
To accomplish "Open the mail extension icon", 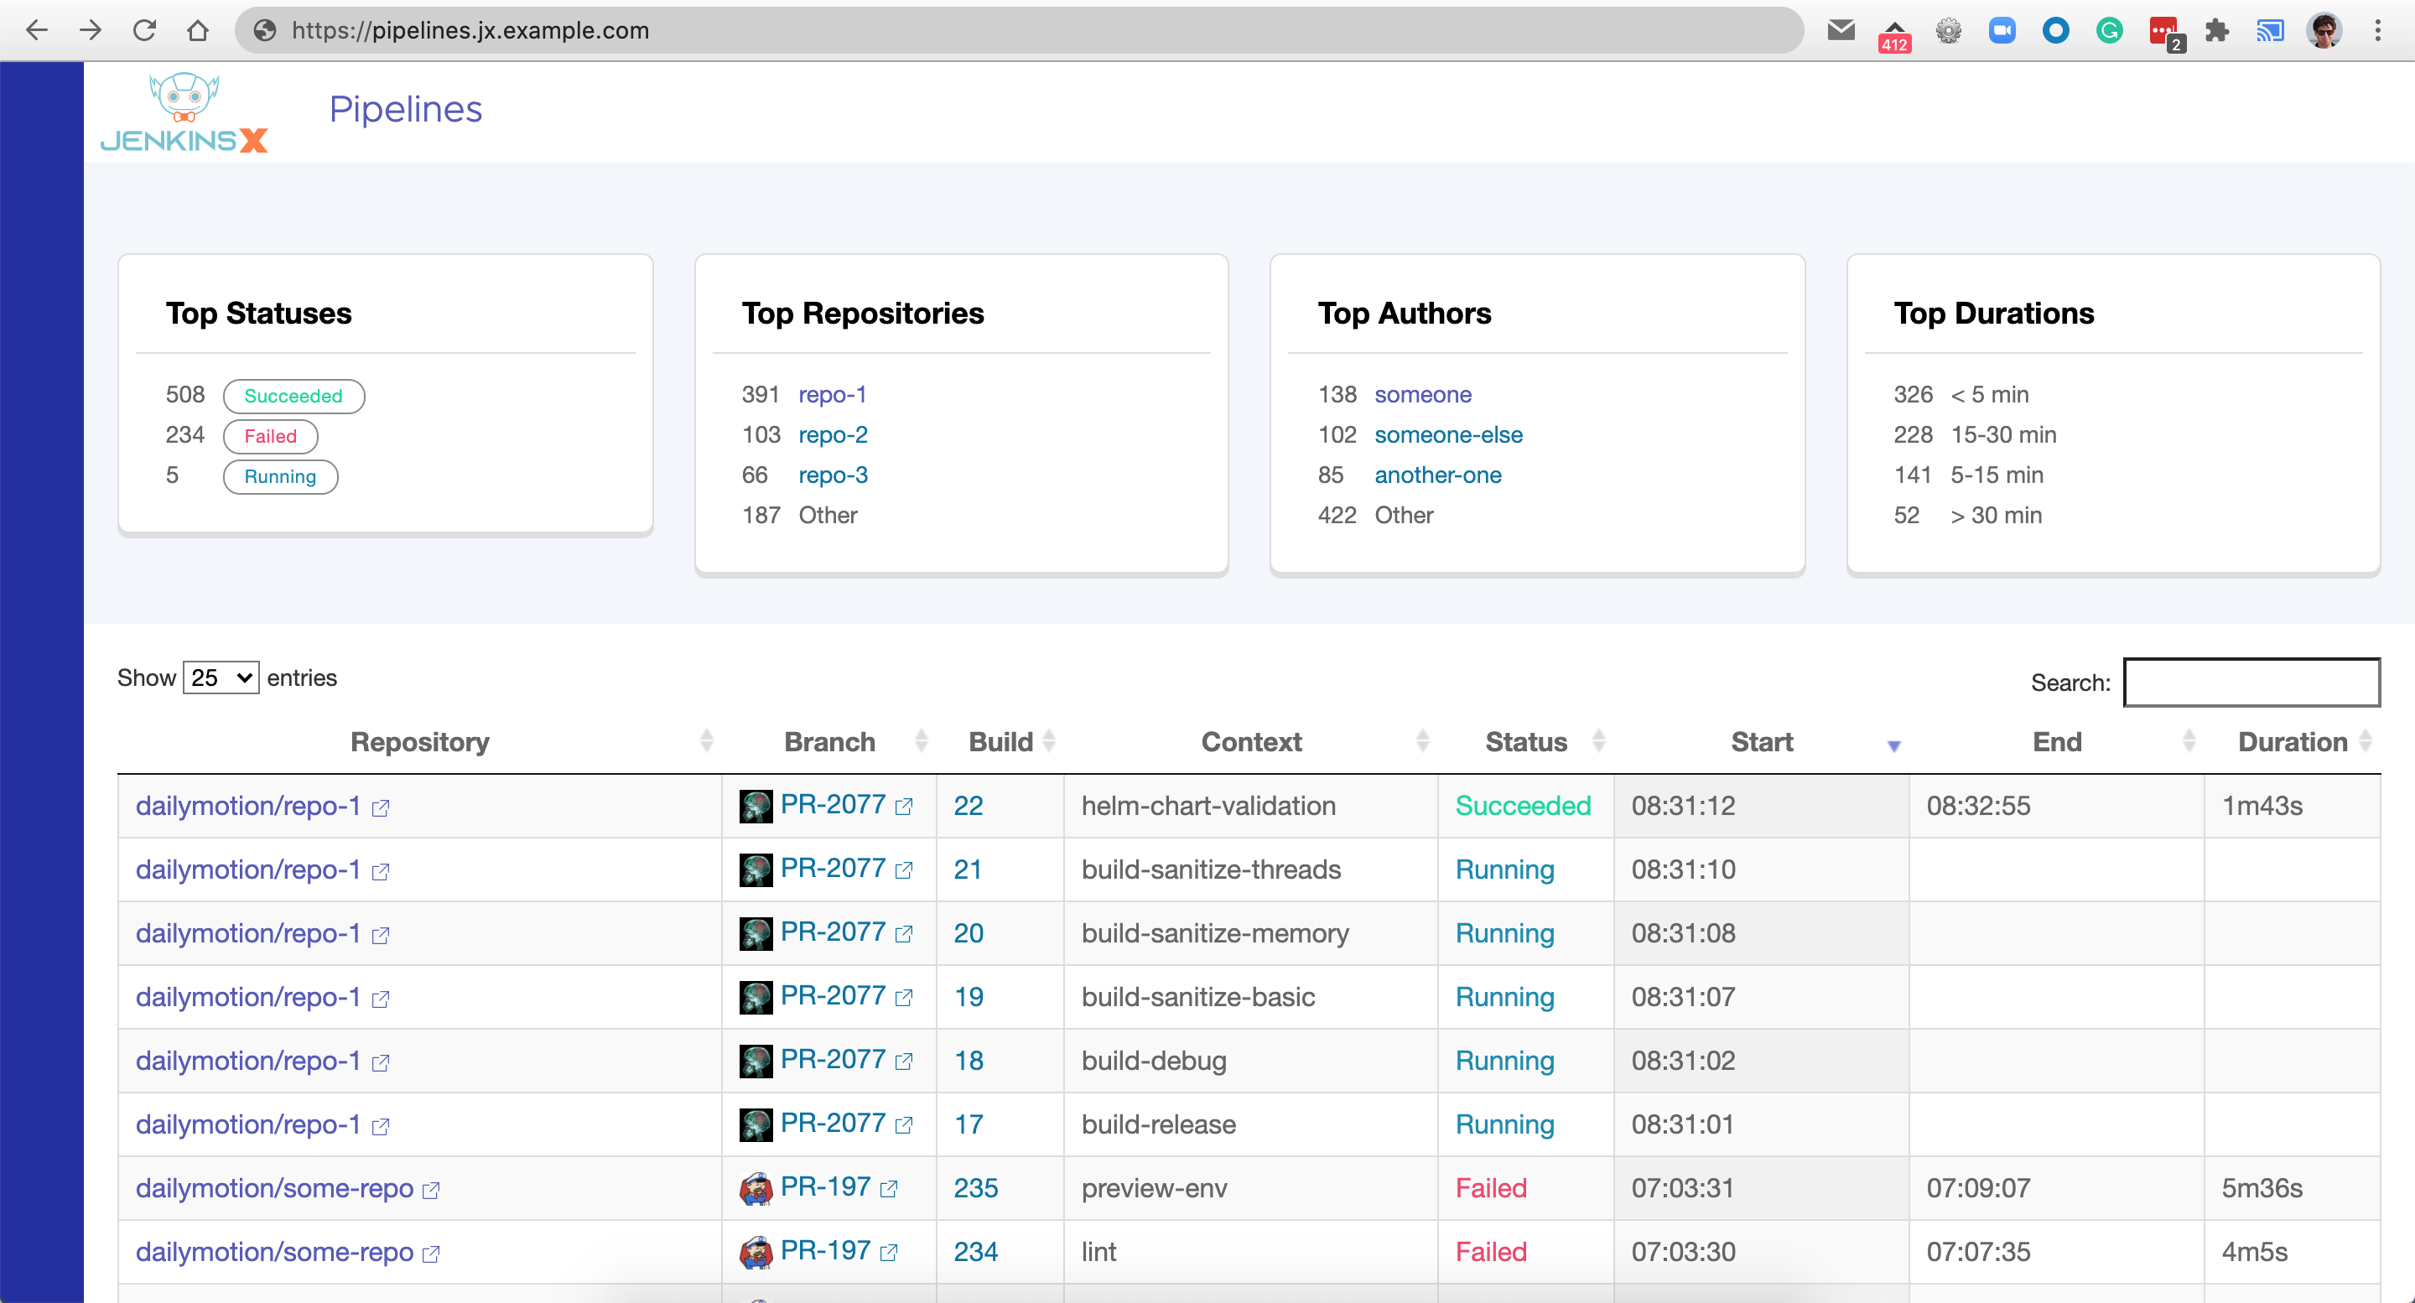I will point(1841,30).
